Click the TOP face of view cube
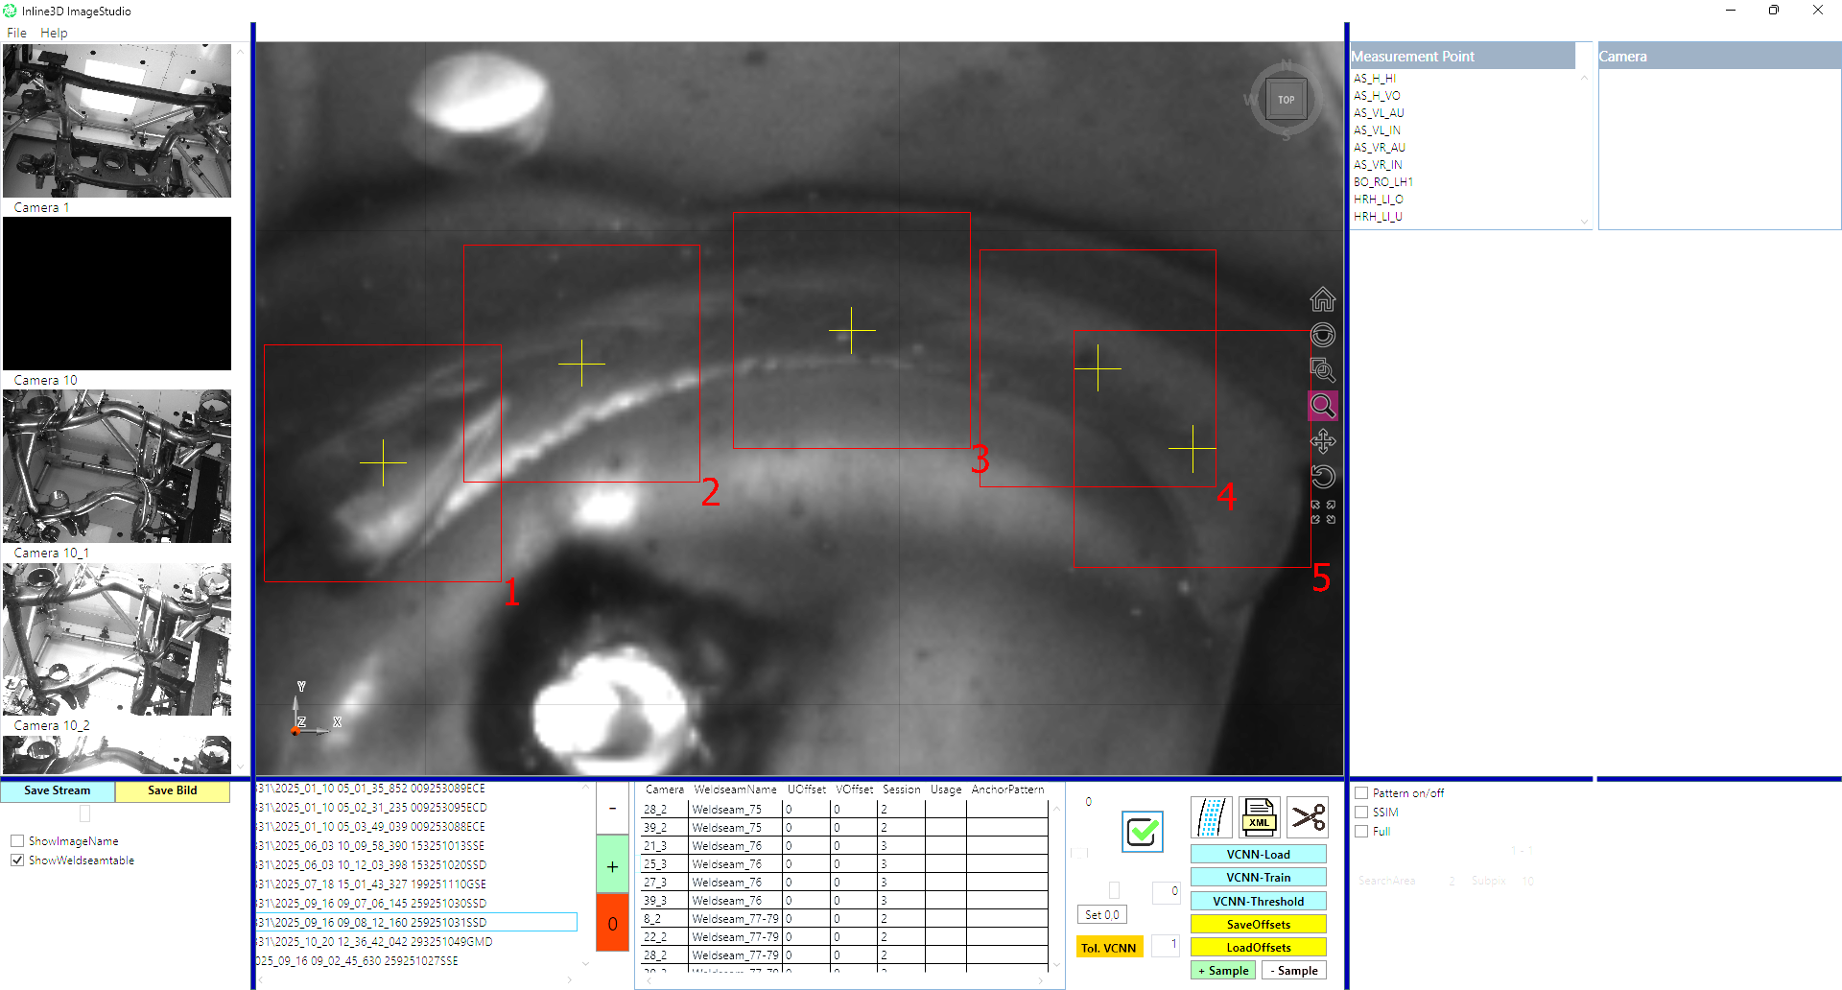The image size is (1842, 990). pos(1286,100)
